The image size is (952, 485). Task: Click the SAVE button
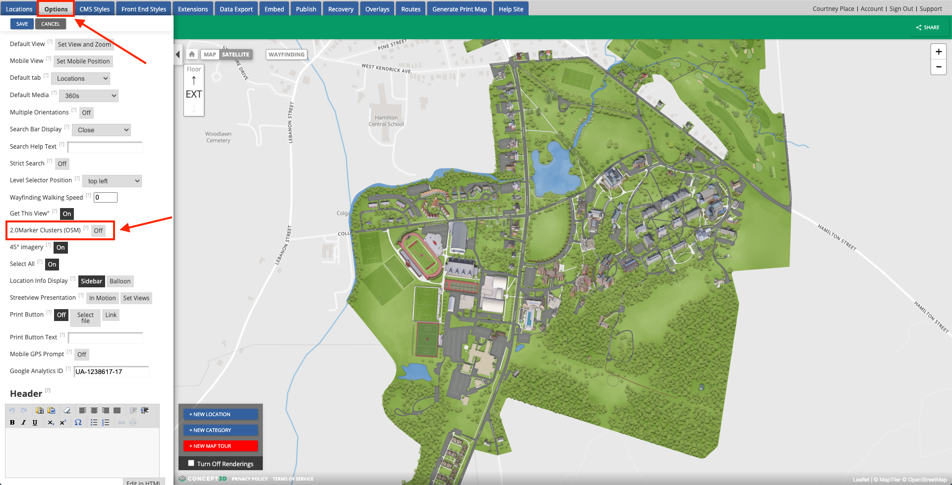(x=22, y=24)
